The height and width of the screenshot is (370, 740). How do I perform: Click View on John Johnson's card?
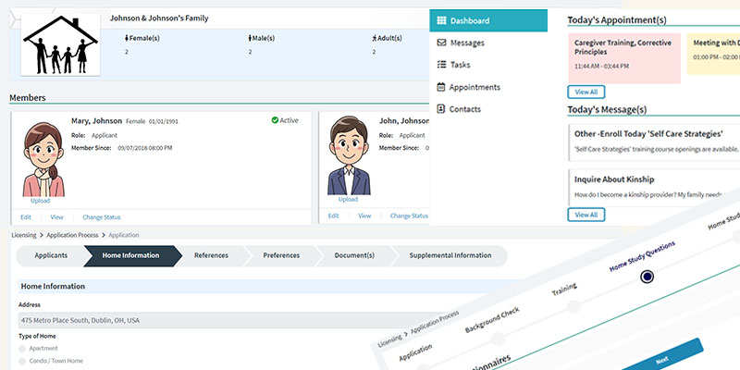coord(364,216)
